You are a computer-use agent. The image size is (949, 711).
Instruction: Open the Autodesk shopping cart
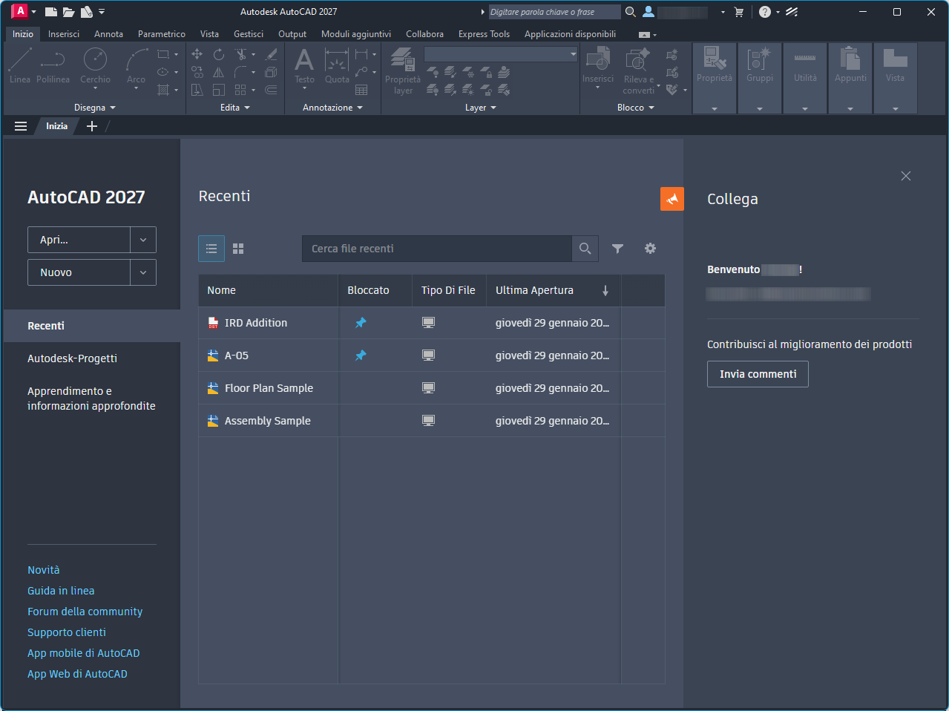tap(739, 12)
